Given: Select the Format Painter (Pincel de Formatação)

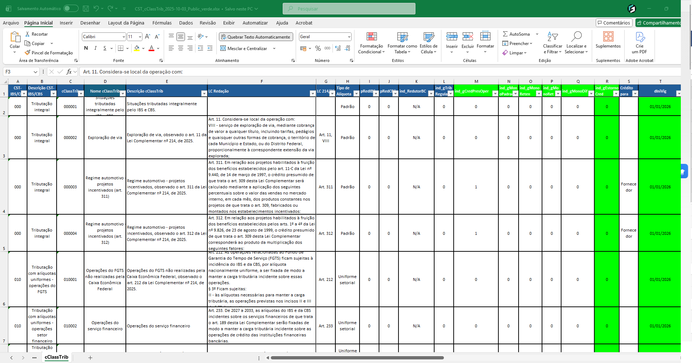Looking at the screenshot, I should (x=49, y=53).
